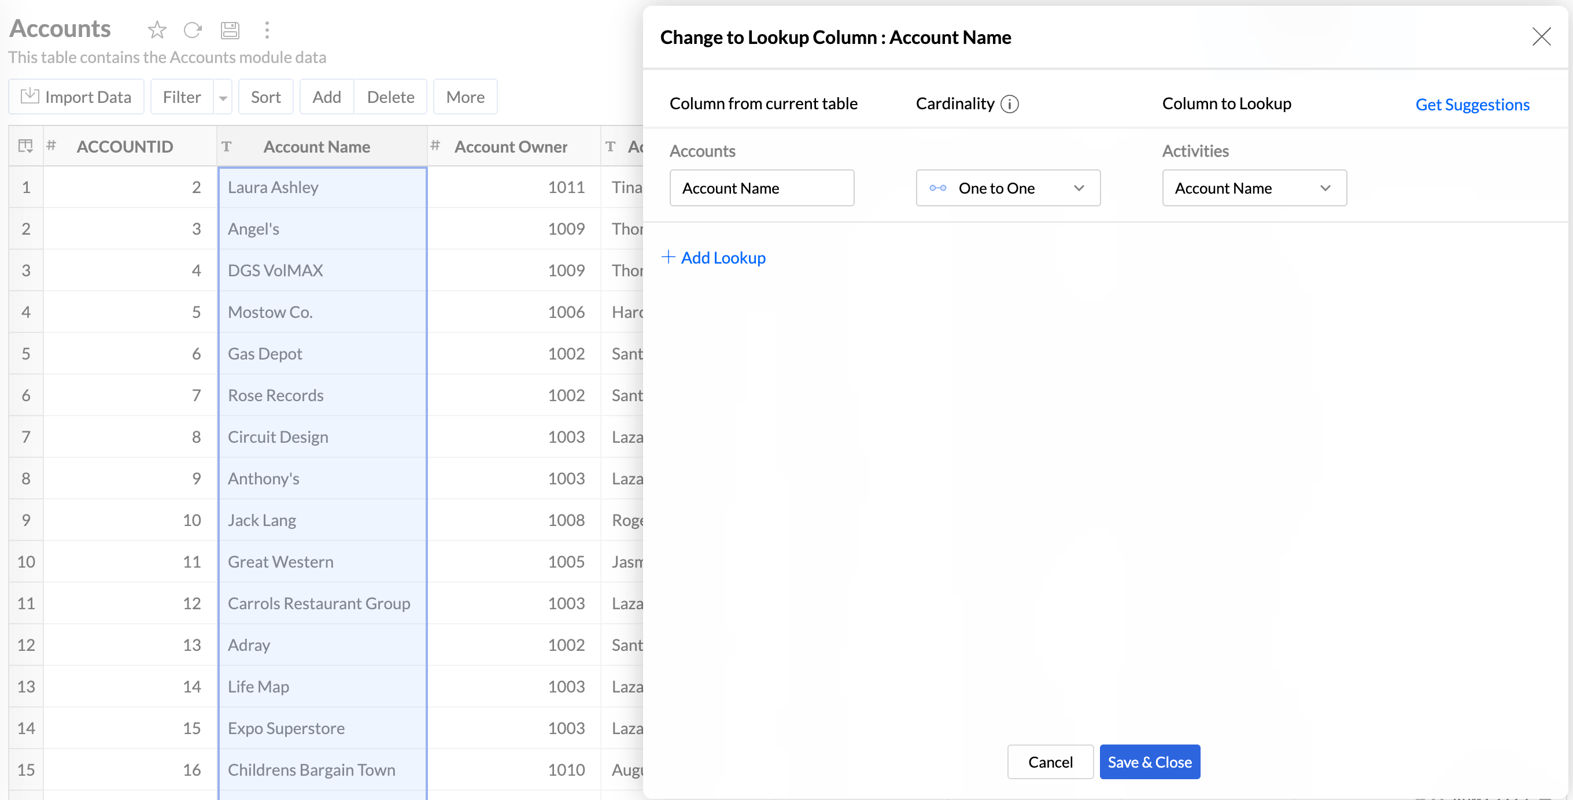Close the lookup column dialog
The image size is (1573, 800).
click(x=1541, y=36)
